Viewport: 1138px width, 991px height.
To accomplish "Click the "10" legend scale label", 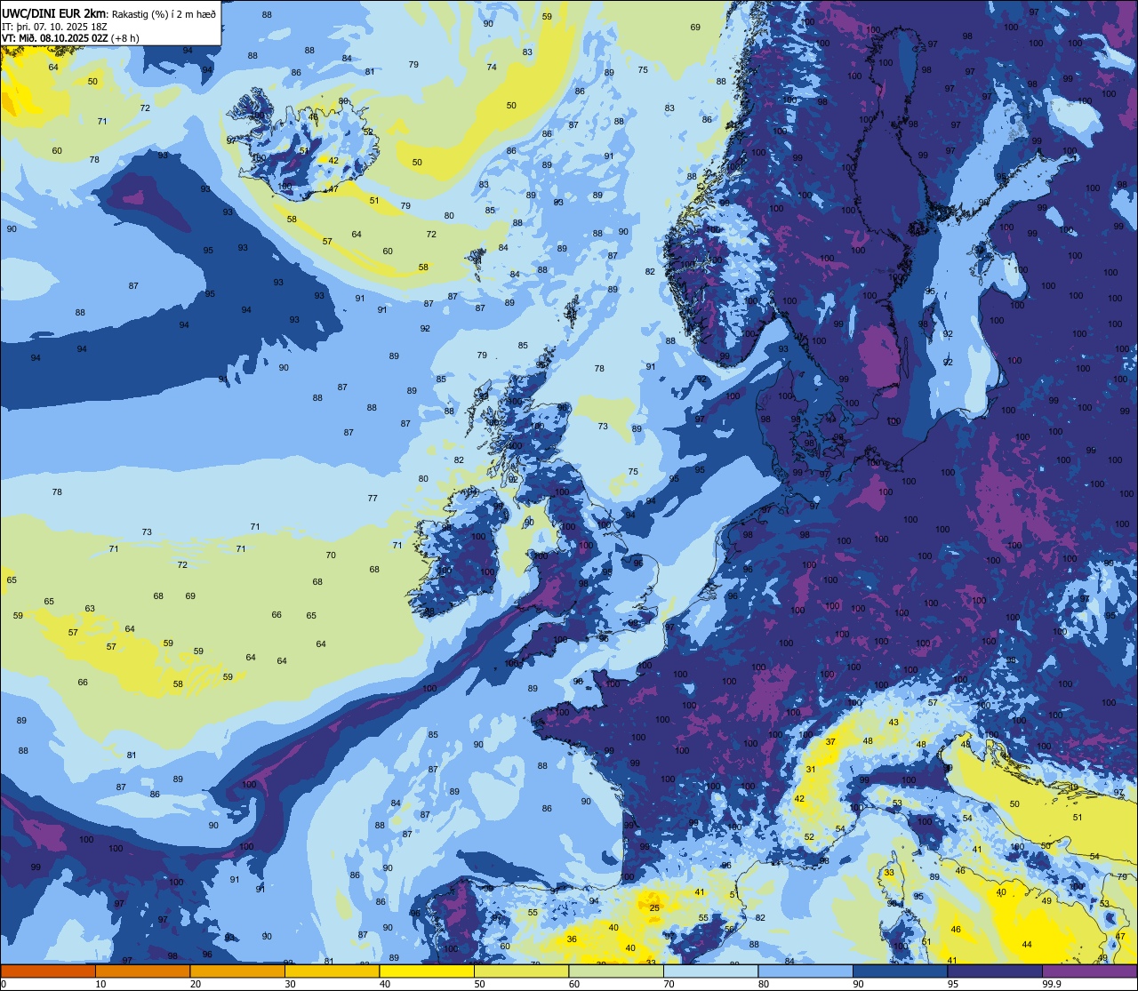I will pos(100,984).
